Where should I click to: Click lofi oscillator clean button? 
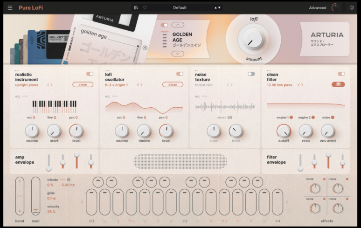pyautogui.click(x=173, y=85)
